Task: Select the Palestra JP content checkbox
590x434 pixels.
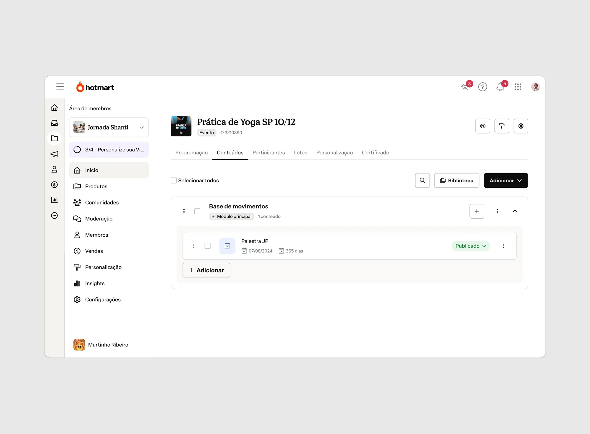Action: point(208,246)
